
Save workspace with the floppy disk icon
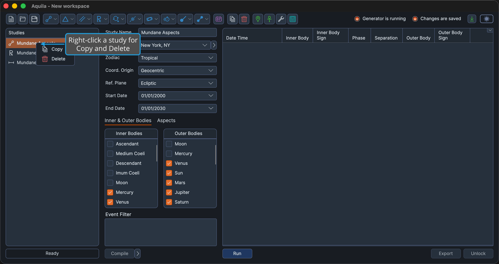tap(34, 19)
